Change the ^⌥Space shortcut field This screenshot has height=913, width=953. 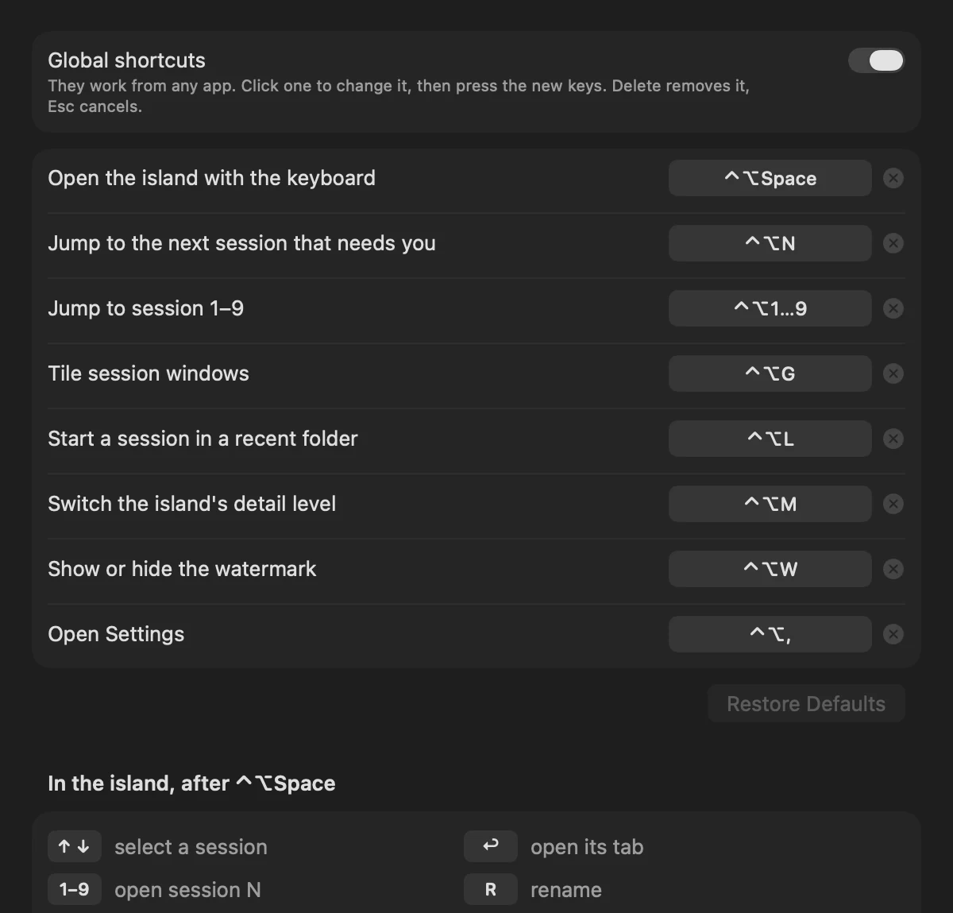pos(770,178)
